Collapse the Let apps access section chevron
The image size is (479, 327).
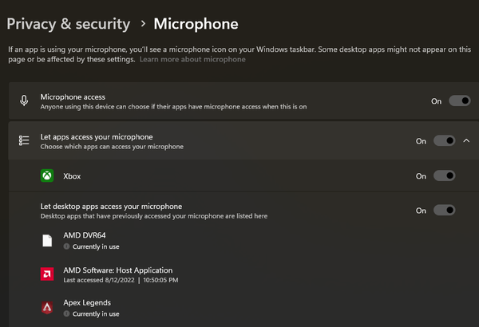click(466, 140)
